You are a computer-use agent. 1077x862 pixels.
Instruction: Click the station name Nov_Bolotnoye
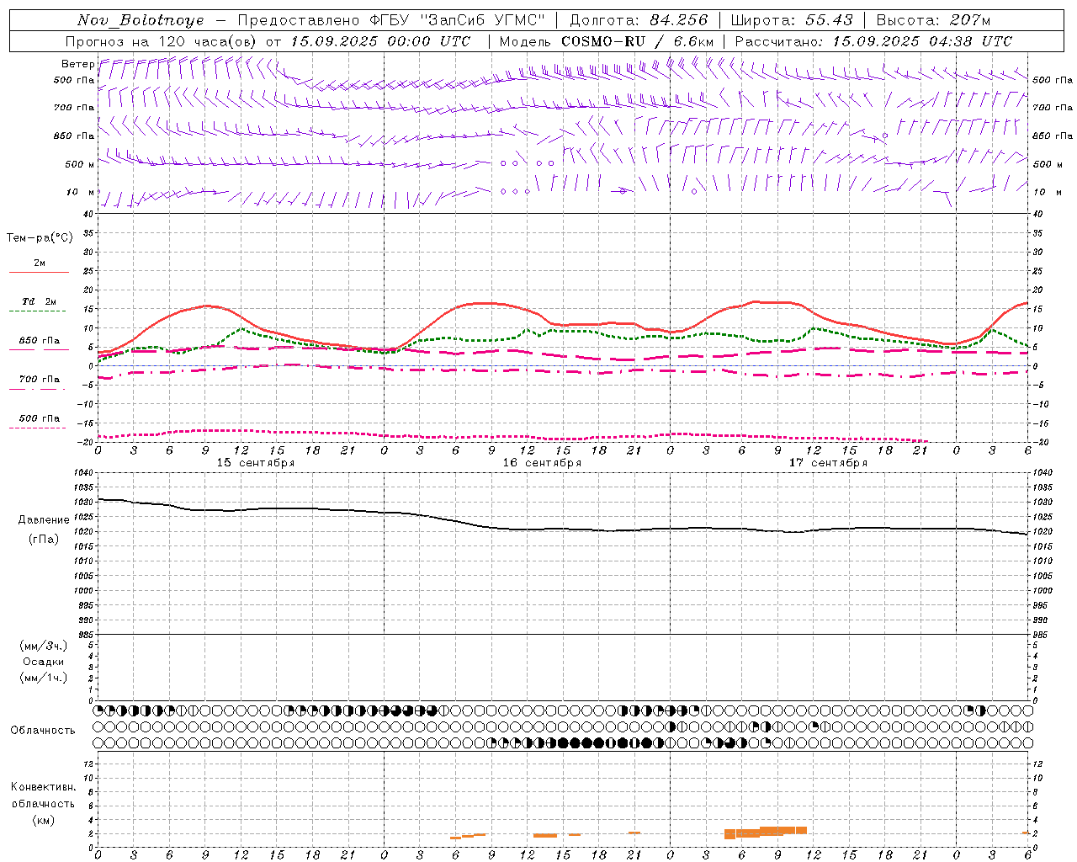(x=141, y=20)
